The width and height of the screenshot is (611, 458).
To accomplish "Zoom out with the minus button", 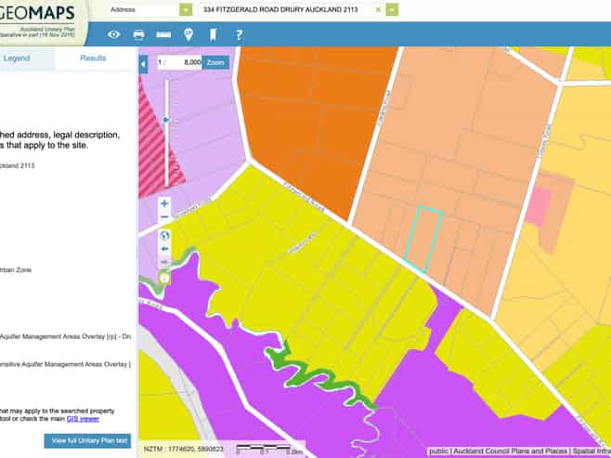I will click(164, 217).
